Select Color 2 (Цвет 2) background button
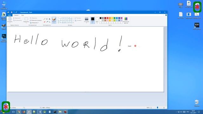 pyautogui.click(x=97, y=20)
